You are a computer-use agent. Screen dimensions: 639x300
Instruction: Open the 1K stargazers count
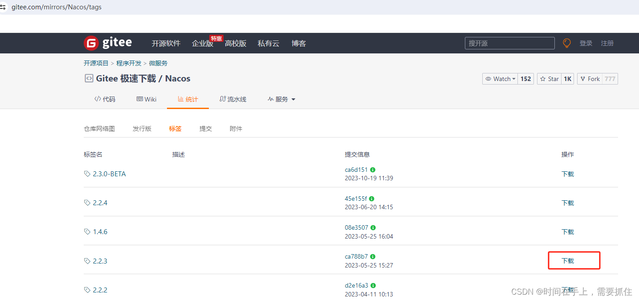[567, 79]
